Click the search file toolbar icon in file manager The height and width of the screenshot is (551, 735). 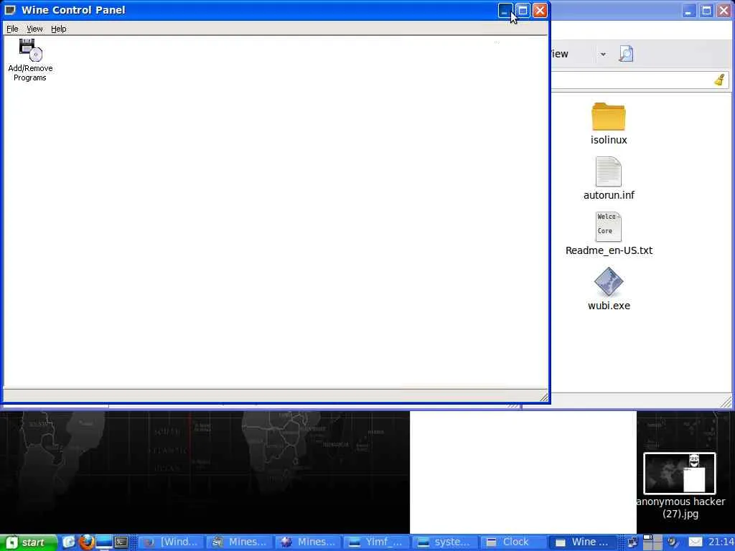point(626,54)
